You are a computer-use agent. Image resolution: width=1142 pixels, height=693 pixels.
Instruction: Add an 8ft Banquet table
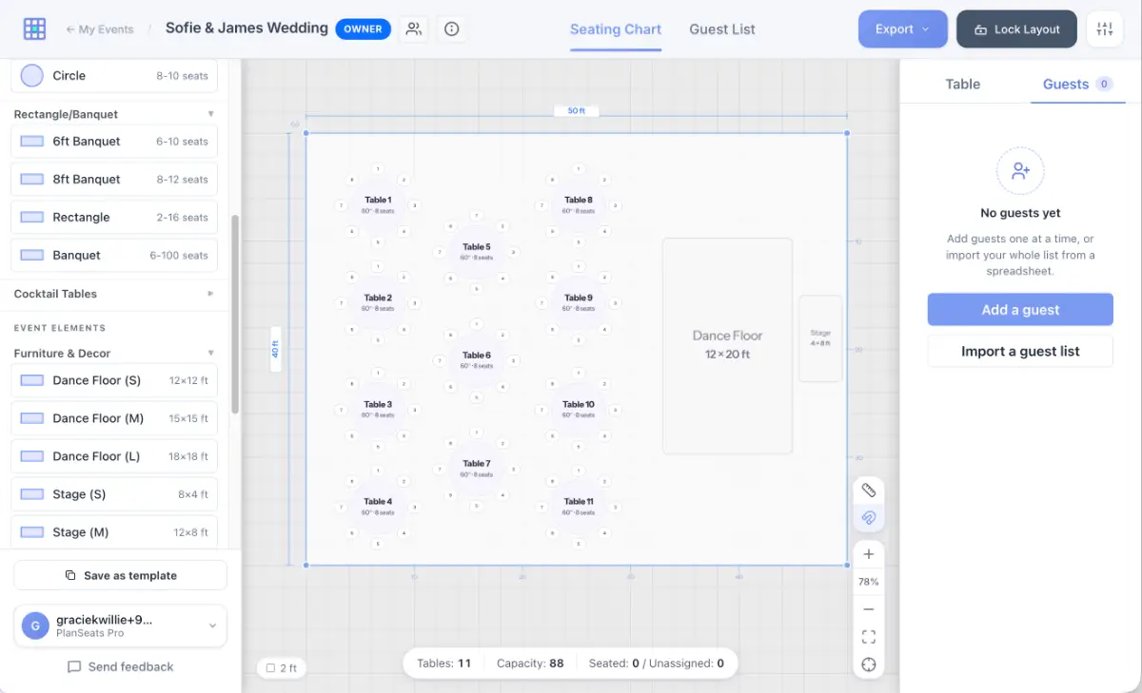114,180
